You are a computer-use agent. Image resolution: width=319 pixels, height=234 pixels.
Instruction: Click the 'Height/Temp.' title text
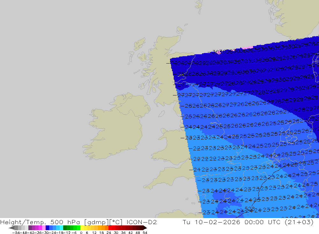23,222
